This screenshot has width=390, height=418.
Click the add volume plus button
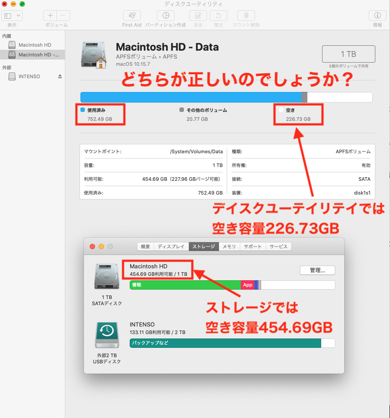50,16
